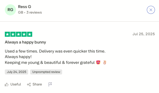Viewport: 159px width, 93px height.
Task: Click the RG avatar circle
Action: 10,10
